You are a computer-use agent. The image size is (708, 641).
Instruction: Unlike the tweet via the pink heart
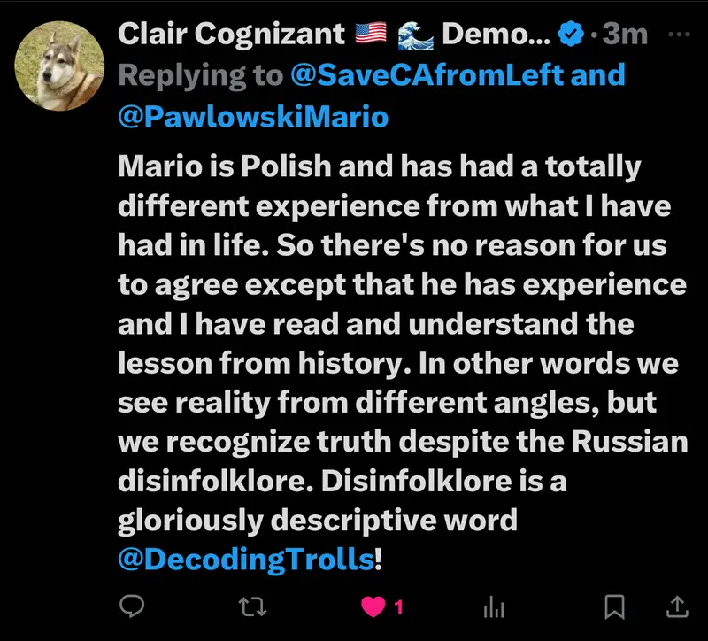tap(373, 606)
